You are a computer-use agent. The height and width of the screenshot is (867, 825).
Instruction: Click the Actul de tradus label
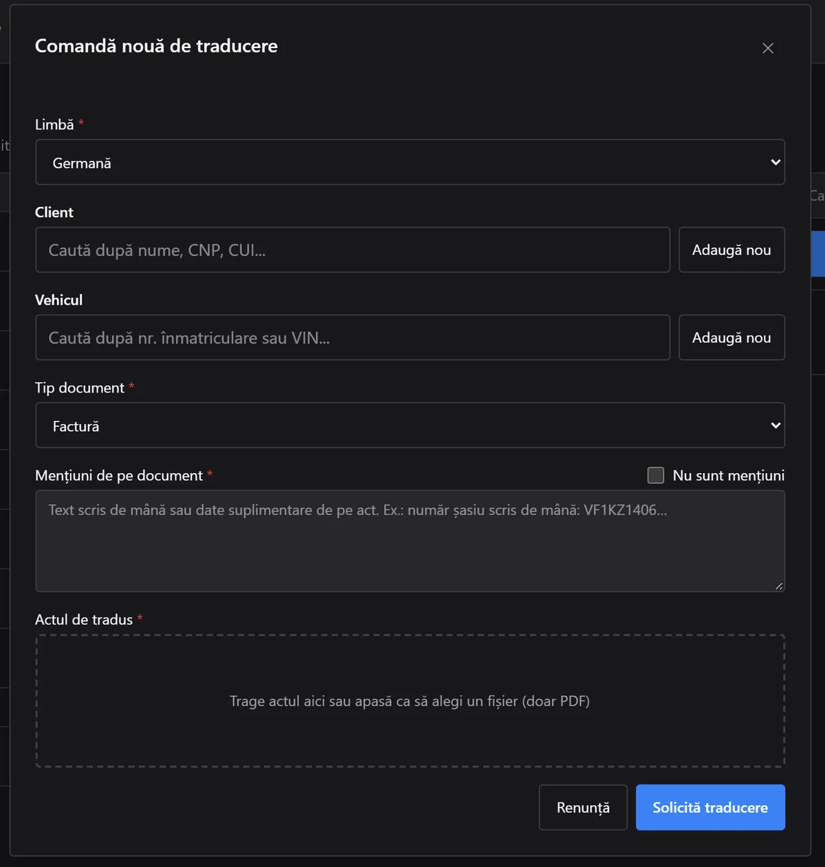(x=84, y=619)
